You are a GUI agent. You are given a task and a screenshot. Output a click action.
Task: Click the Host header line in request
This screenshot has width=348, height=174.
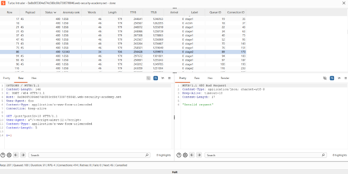tap(64, 97)
